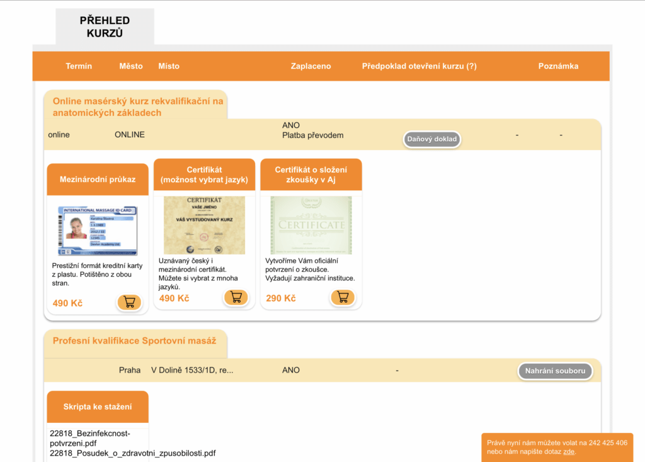
Task: Click Online masérský kurz rekvalifikační title
Action: coord(137,107)
